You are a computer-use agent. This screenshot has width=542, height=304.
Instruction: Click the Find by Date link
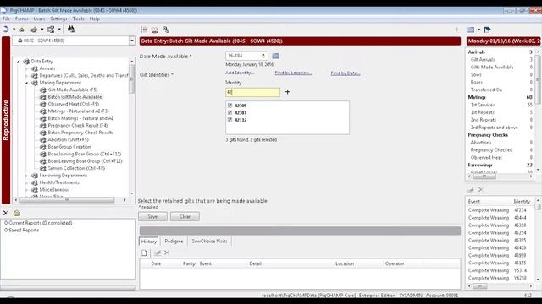pyautogui.click(x=346, y=73)
